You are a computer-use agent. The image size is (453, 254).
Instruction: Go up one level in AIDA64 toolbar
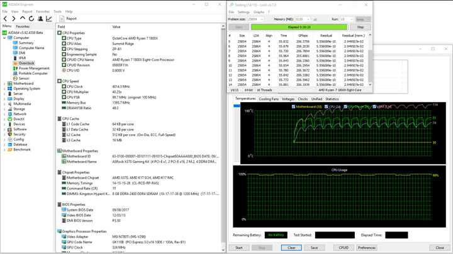coord(23,18)
